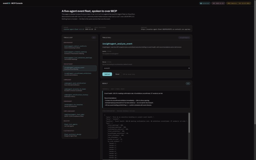Viewport: 256px width, 160px height.
Task: Click the endpoint URL text
Action: click(165, 30)
